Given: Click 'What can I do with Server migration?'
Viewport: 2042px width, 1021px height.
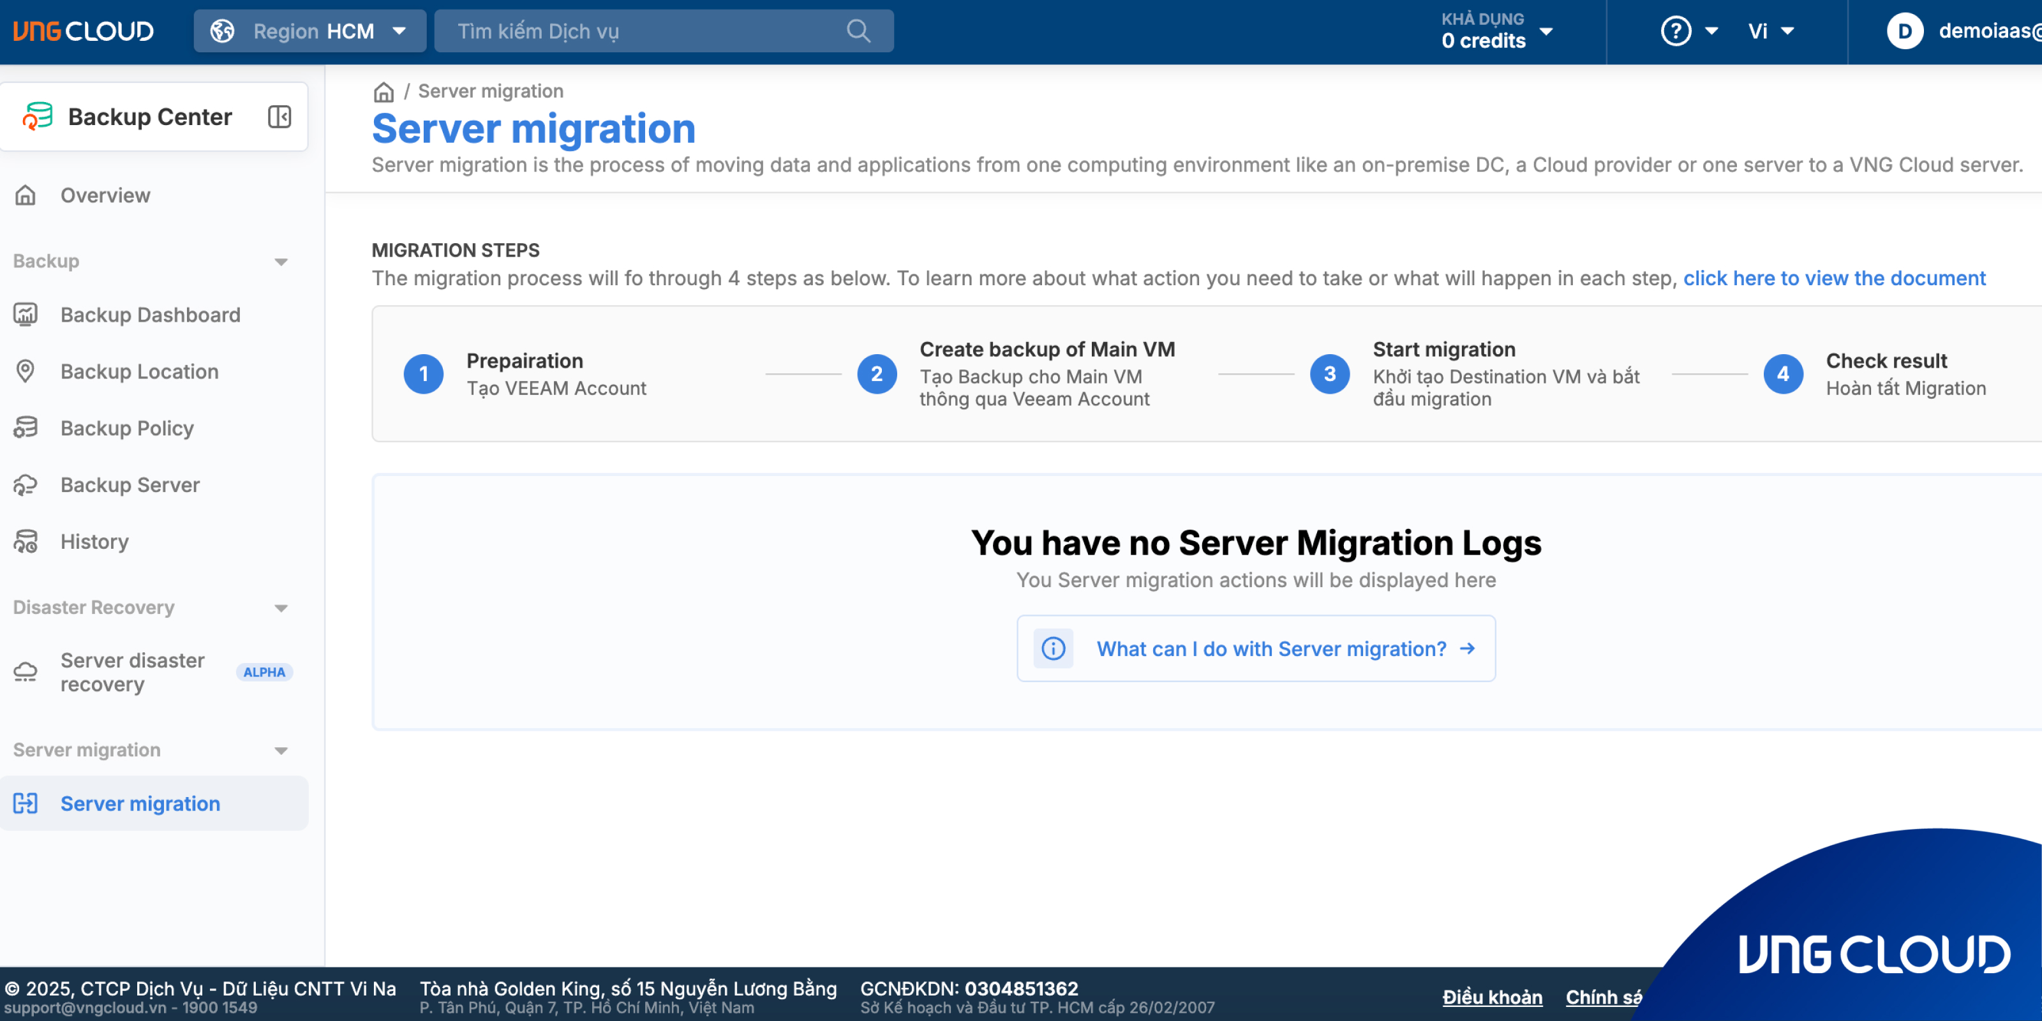Looking at the screenshot, I should pos(1272,648).
